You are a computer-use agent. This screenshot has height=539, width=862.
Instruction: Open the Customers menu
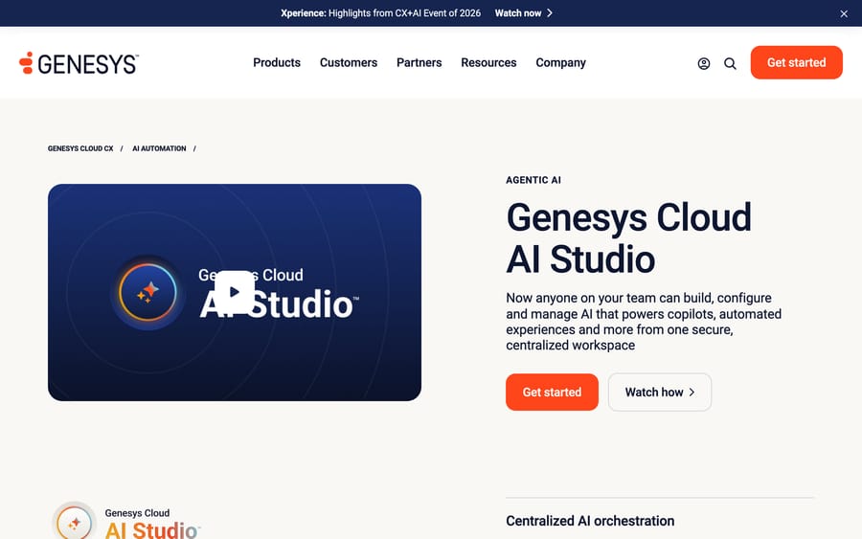tap(349, 62)
